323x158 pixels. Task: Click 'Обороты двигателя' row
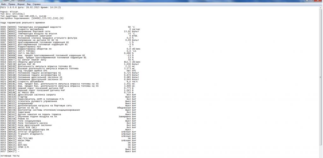click(x=70, y=62)
